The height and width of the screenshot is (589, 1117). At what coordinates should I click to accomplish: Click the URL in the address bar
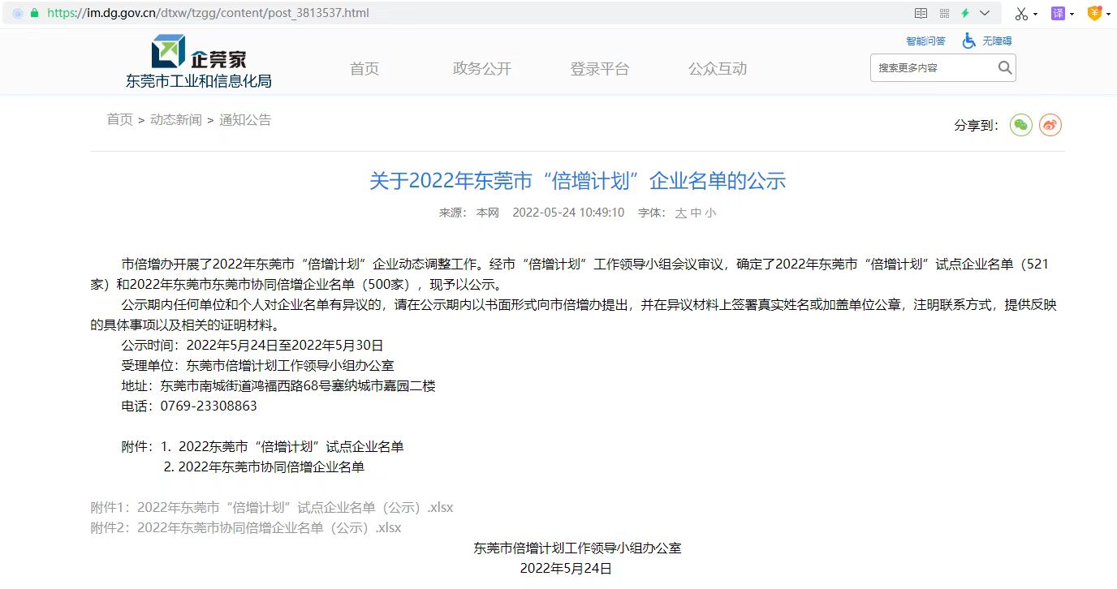click(208, 13)
